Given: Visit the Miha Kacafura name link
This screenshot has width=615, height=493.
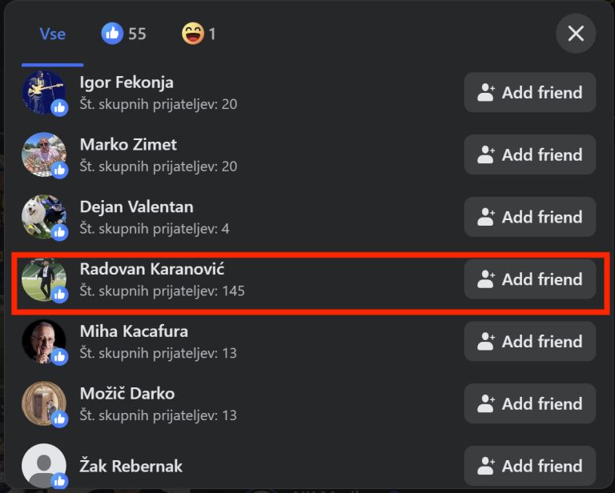Looking at the screenshot, I should [x=134, y=331].
